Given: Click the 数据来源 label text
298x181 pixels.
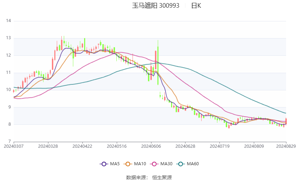Looking at the screenshot, I should pos(136,177).
